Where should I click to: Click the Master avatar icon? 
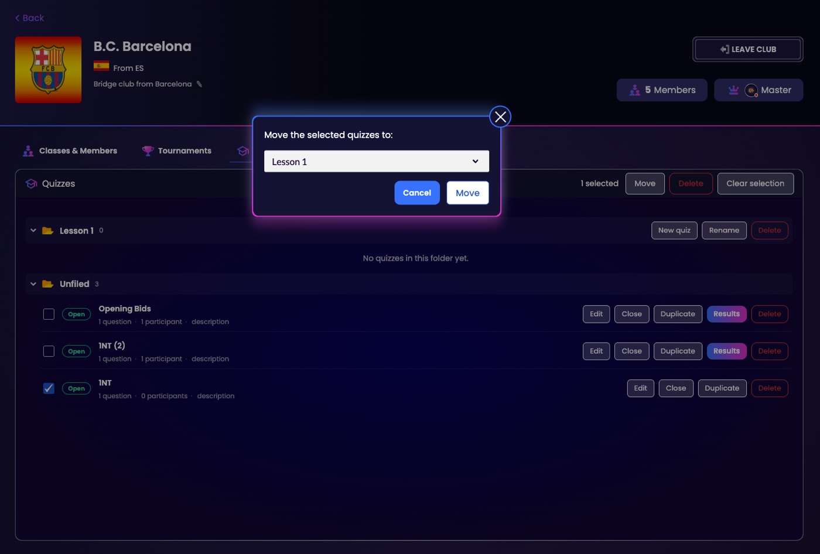pyautogui.click(x=751, y=90)
